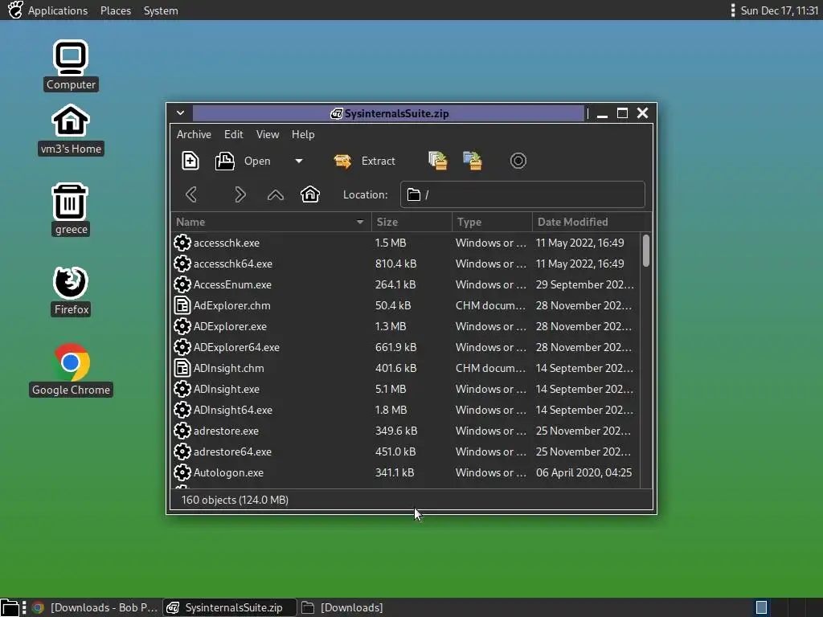Open the Computer desktop icon
Screen dimensions: 823x617
point(71,66)
